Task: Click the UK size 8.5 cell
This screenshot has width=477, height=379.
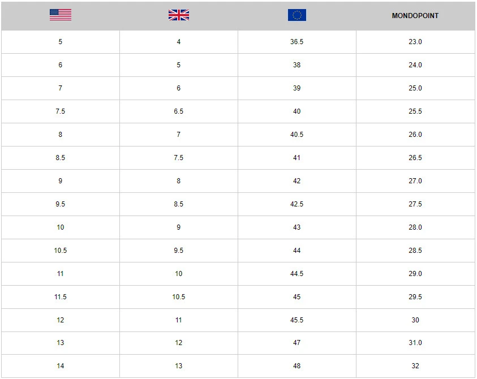Action: tap(179, 204)
